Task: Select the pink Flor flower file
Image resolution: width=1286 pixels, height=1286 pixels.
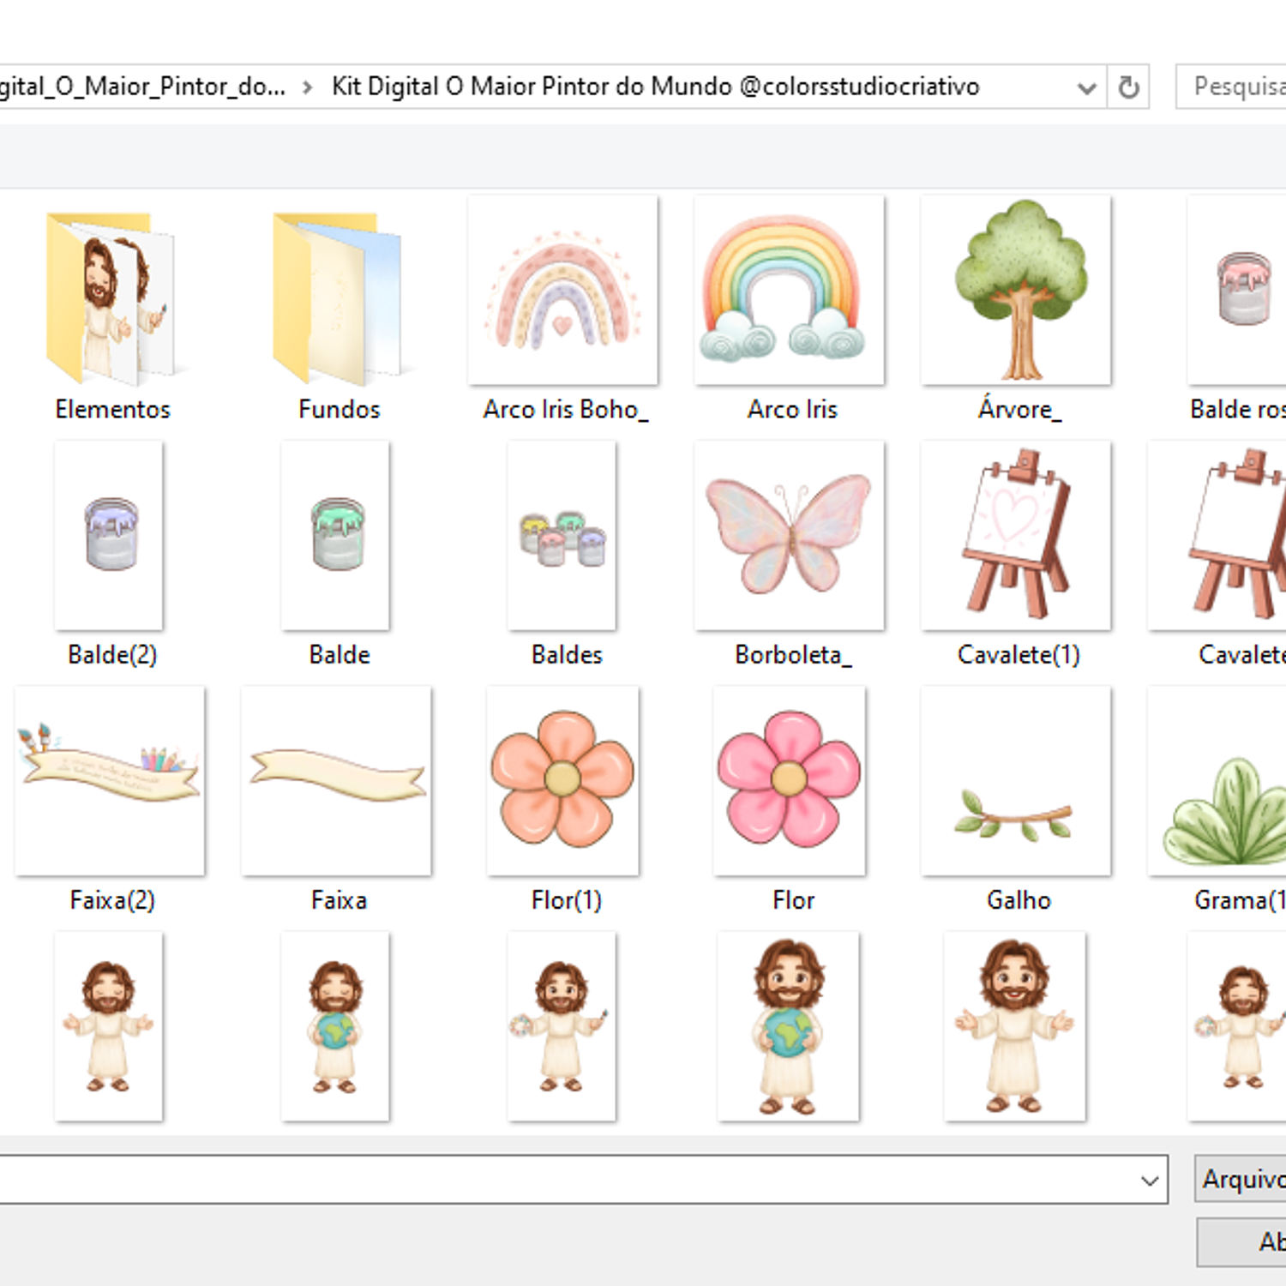Action: [790, 780]
